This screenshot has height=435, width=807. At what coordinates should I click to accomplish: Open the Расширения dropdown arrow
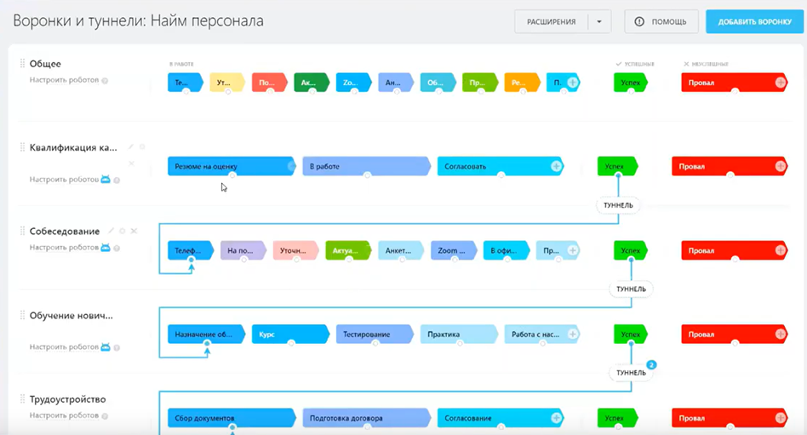pos(598,22)
